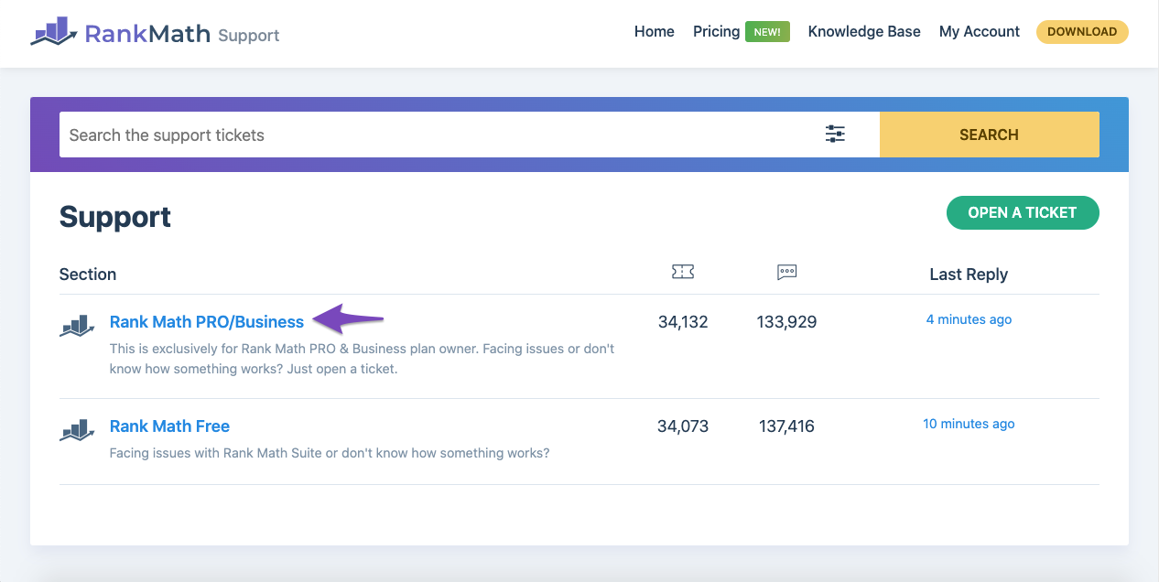This screenshot has height=582, width=1159.
Task: Click the replies count column icon
Action: pos(786,272)
